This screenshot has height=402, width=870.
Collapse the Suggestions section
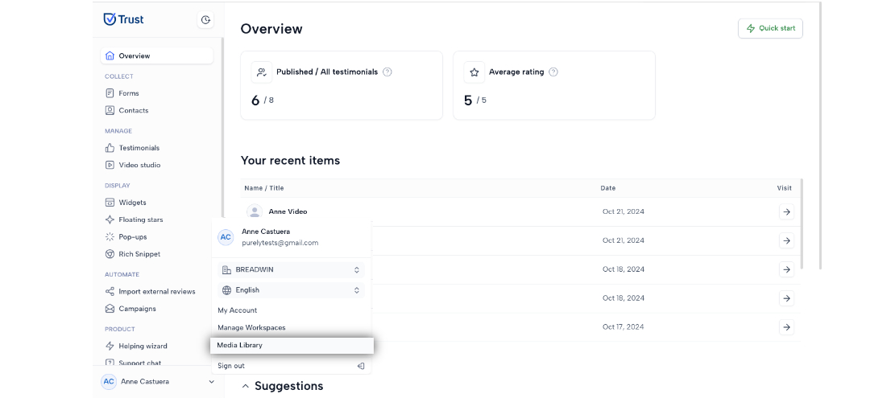coord(245,386)
